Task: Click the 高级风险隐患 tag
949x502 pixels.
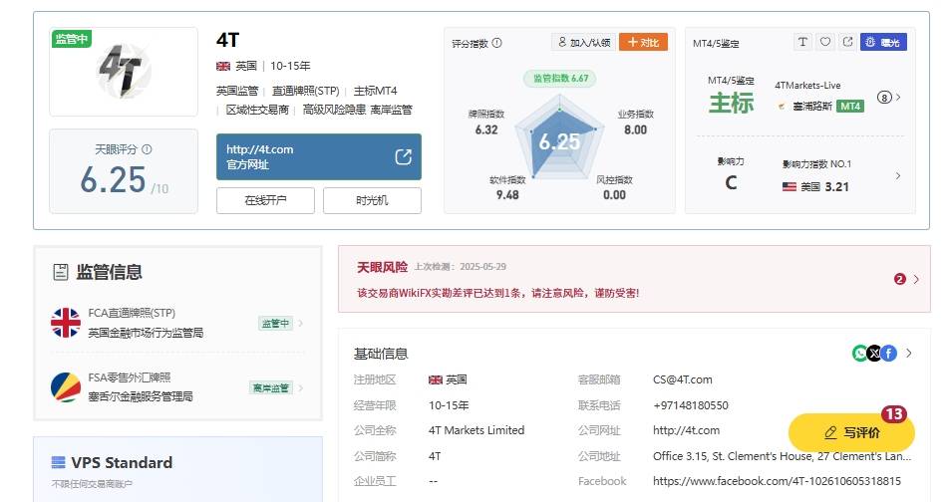Action: [334, 110]
